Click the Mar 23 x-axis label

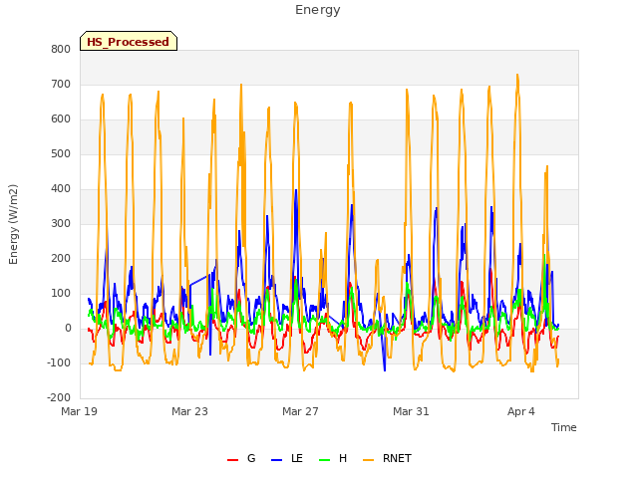[x=189, y=411]
